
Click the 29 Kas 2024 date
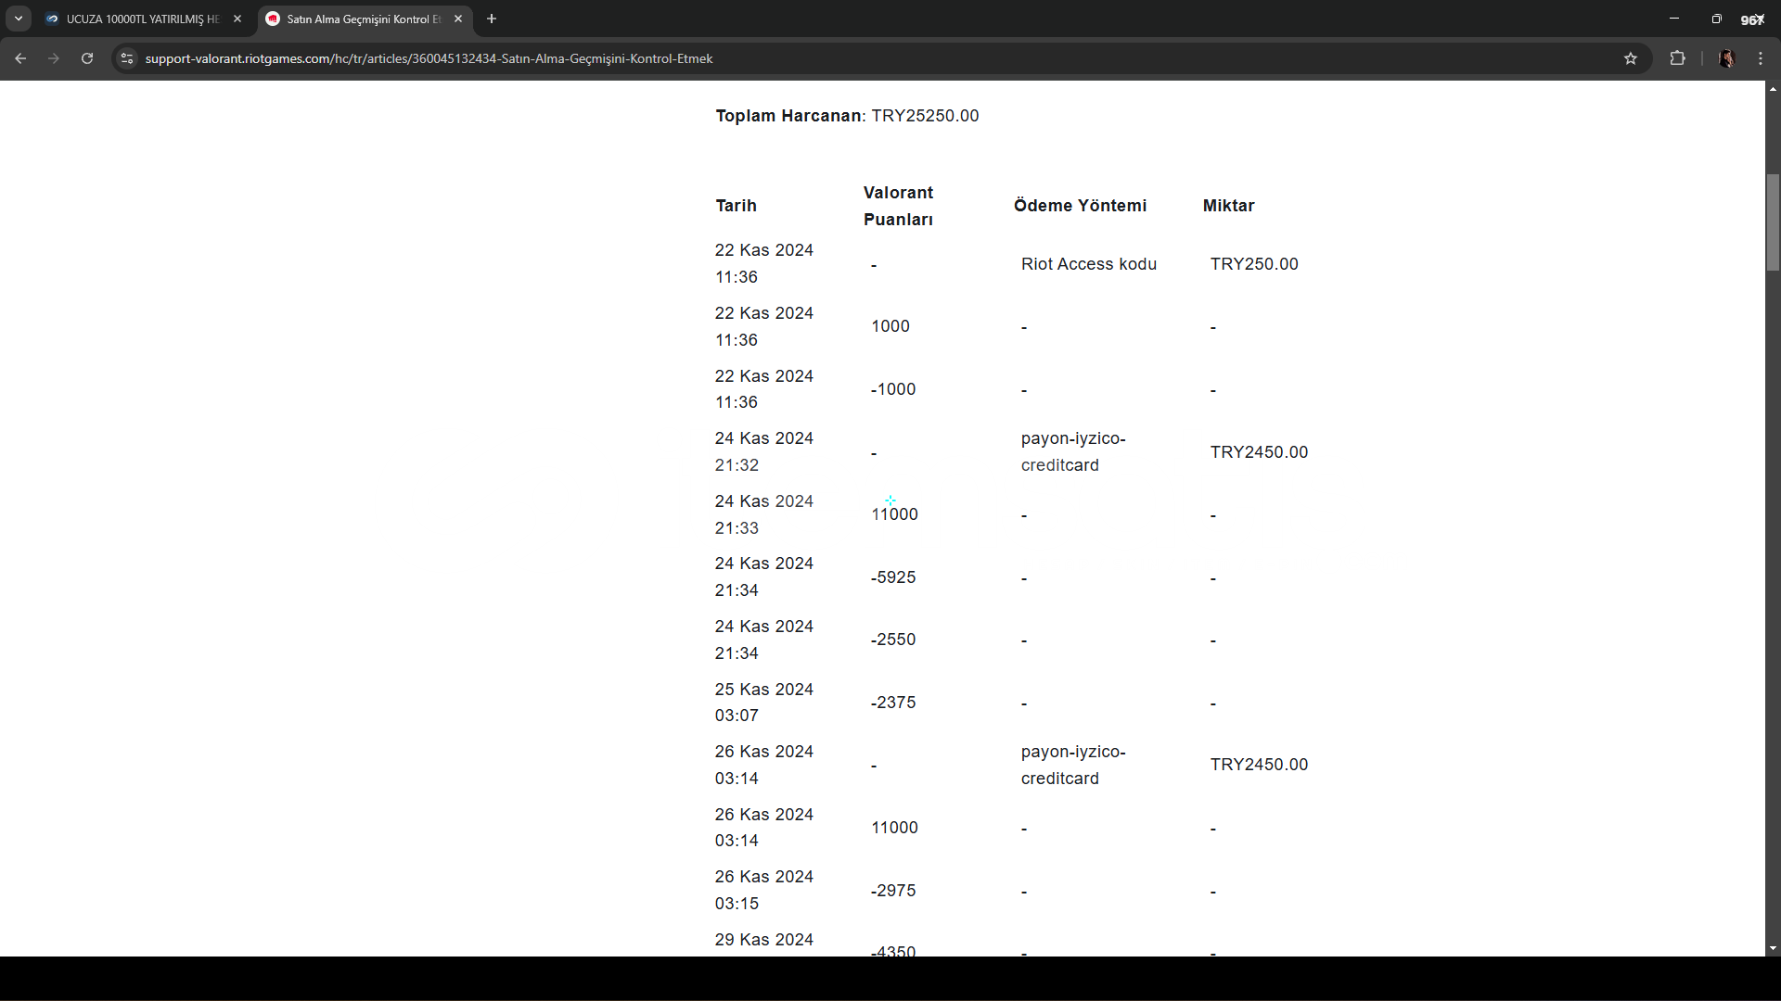click(764, 940)
